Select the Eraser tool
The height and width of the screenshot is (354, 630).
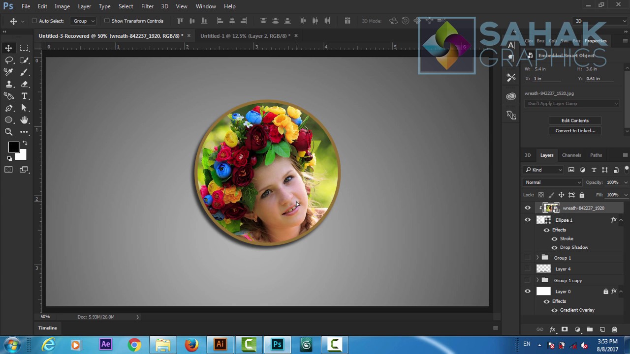[x=24, y=84]
